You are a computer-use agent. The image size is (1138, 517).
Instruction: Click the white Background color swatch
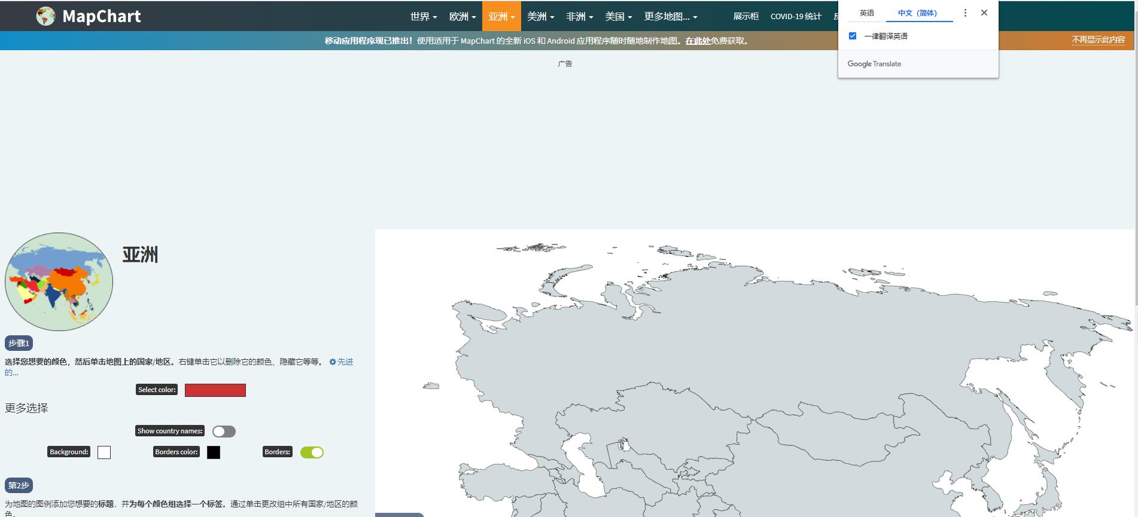(x=104, y=452)
